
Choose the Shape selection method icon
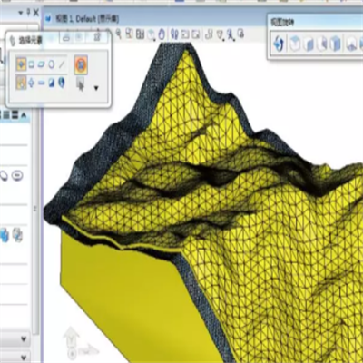(42, 64)
